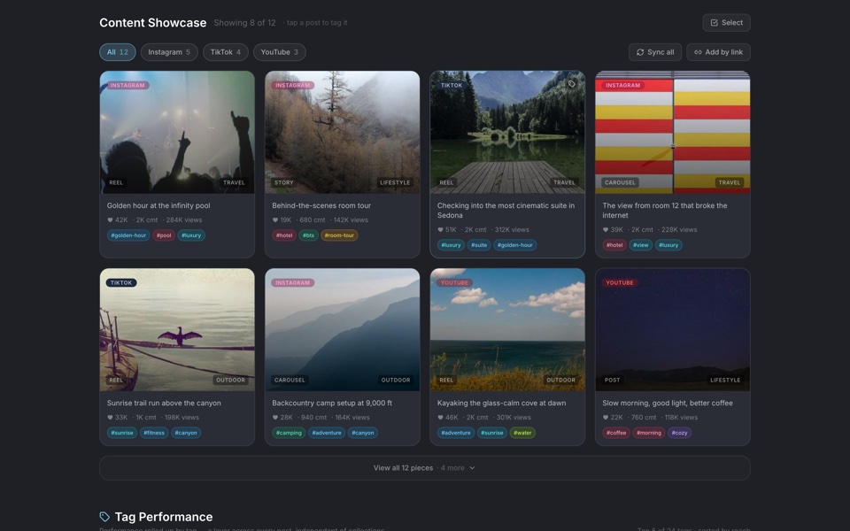Click #adventure tag on Kayaking post
Viewport: 850px width, 531px height.
pos(456,433)
